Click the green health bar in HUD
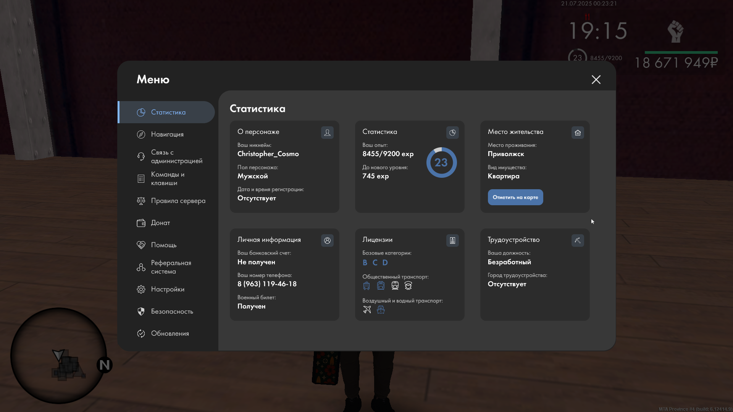 coord(681,52)
